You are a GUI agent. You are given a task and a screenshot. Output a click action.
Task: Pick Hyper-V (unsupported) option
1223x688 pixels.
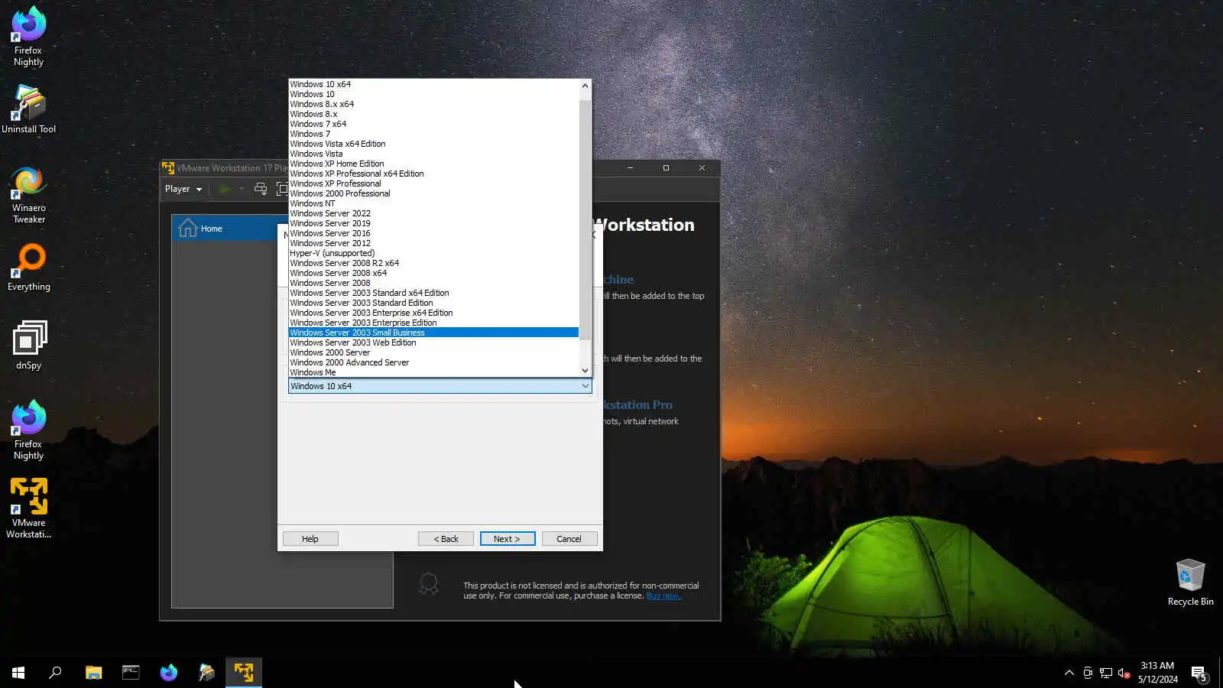(433, 253)
